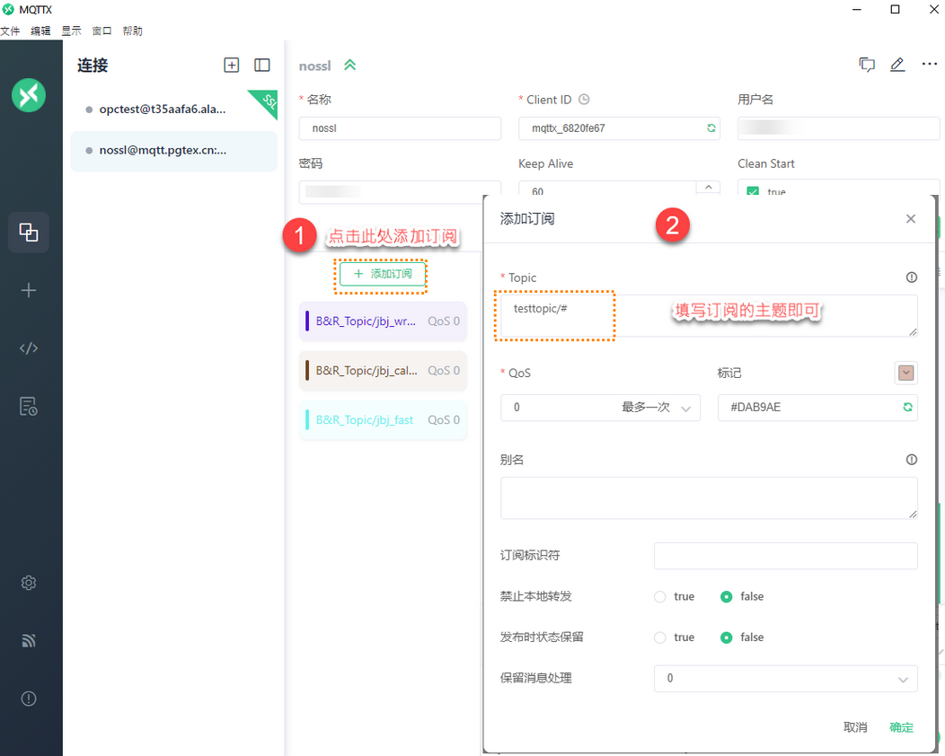Click the Topic text field

[708, 316]
